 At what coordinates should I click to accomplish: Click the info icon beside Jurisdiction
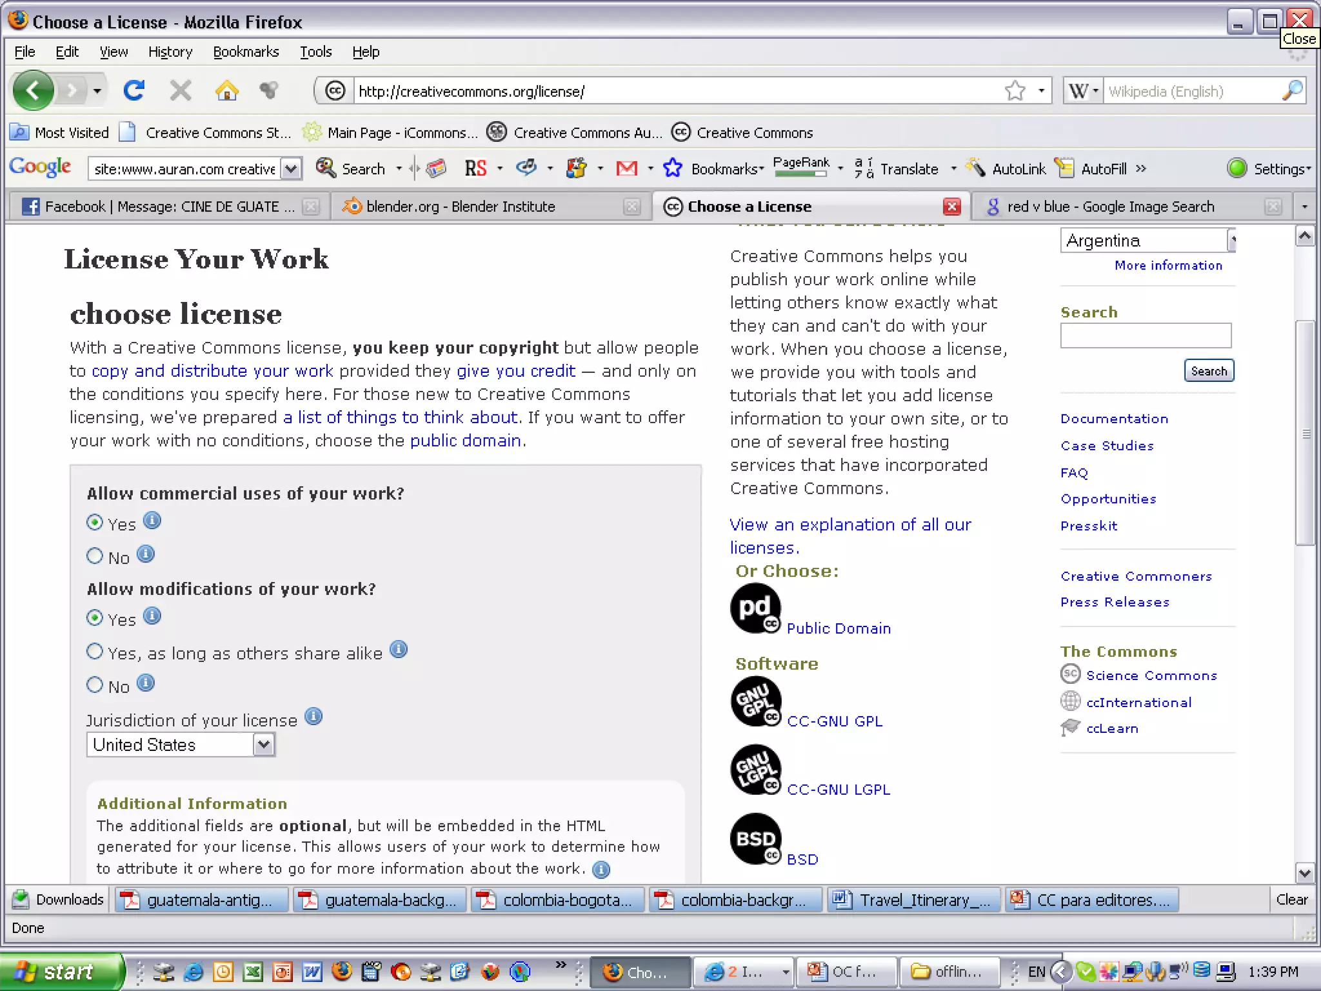coord(313,717)
